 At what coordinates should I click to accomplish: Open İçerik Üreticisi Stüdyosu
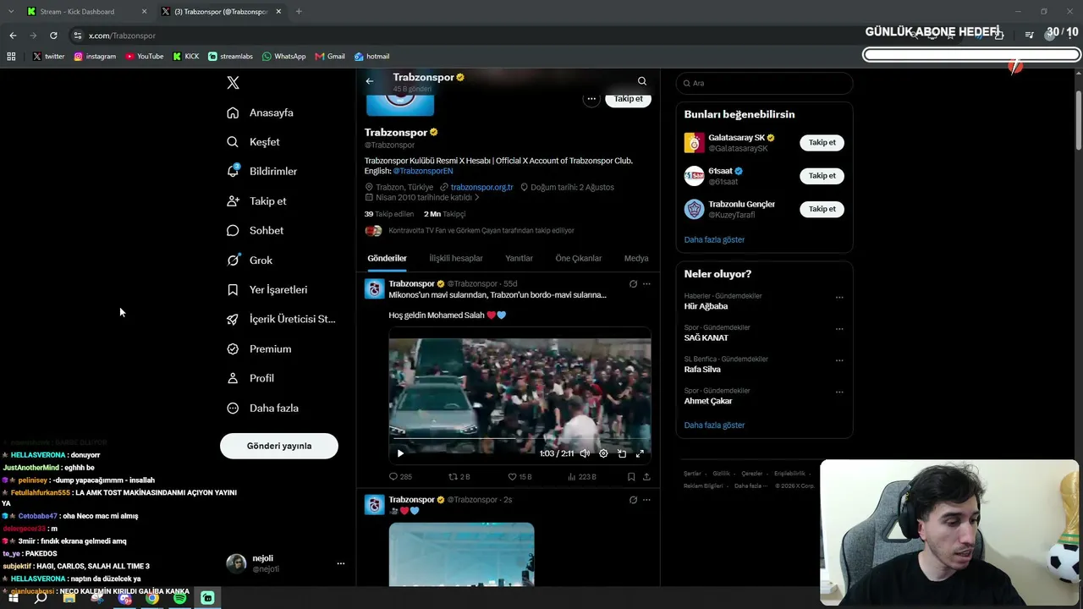point(281,319)
